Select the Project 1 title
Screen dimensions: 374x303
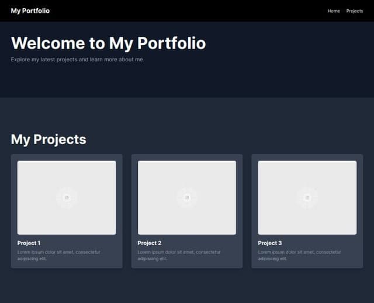[x=29, y=243]
